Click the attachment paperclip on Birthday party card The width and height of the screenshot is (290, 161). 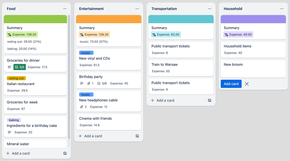[89, 83]
